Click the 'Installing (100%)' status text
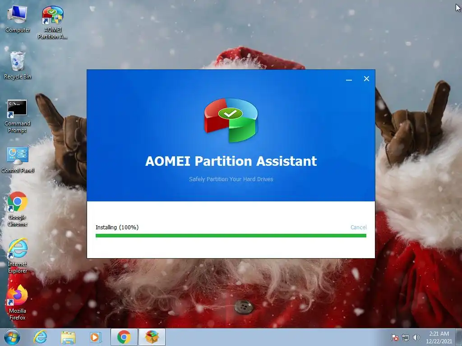Image resolution: width=462 pixels, height=346 pixels. point(117,227)
